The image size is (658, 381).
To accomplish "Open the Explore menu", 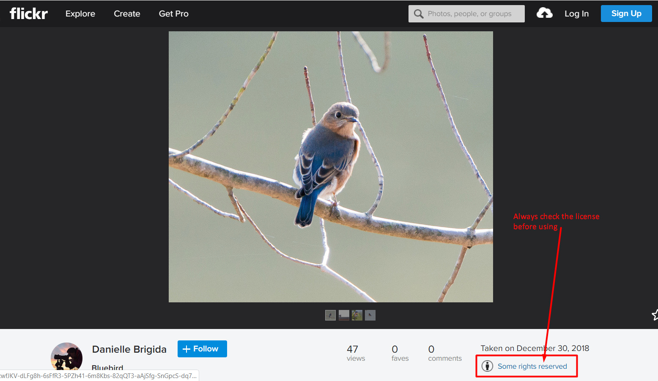I will click(80, 14).
